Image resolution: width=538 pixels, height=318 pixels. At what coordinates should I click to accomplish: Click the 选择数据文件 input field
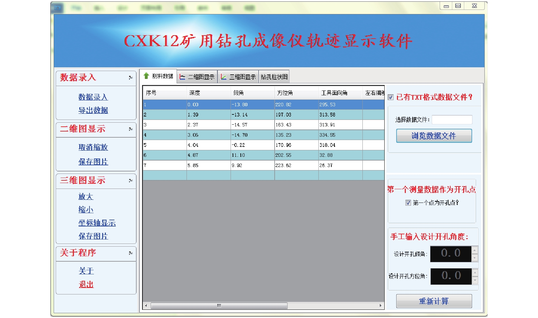pos(452,120)
